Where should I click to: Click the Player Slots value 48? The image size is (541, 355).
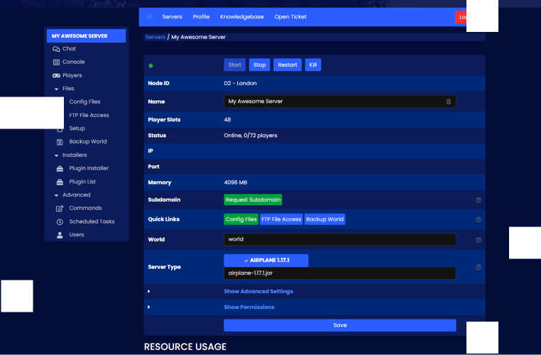[x=227, y=120]
